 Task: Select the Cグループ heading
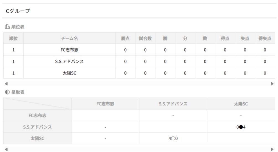point(18,11)
